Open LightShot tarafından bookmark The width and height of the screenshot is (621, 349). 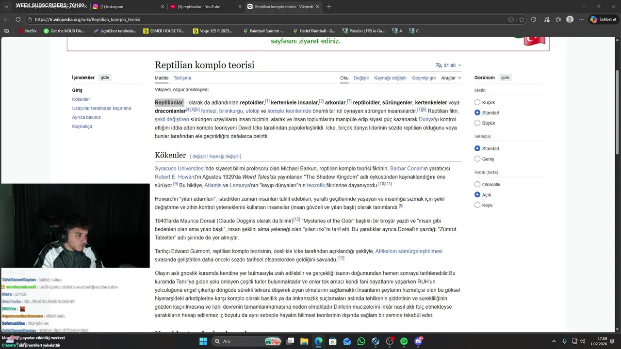[114, 31]
